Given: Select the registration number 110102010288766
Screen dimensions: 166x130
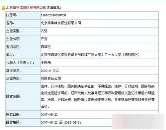Looking at the screenshot, I should (53, 15).
